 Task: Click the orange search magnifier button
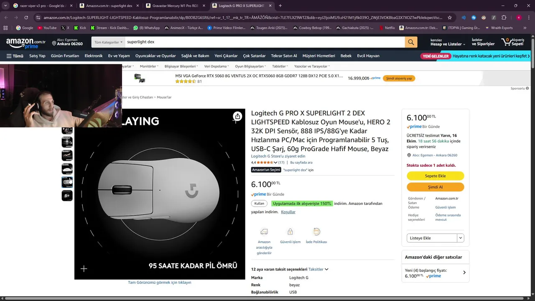tap(411, 42)
